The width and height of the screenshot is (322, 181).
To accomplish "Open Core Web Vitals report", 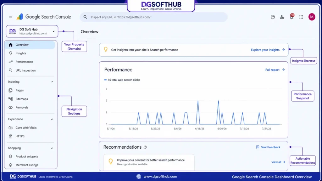I will coord(30,128).
